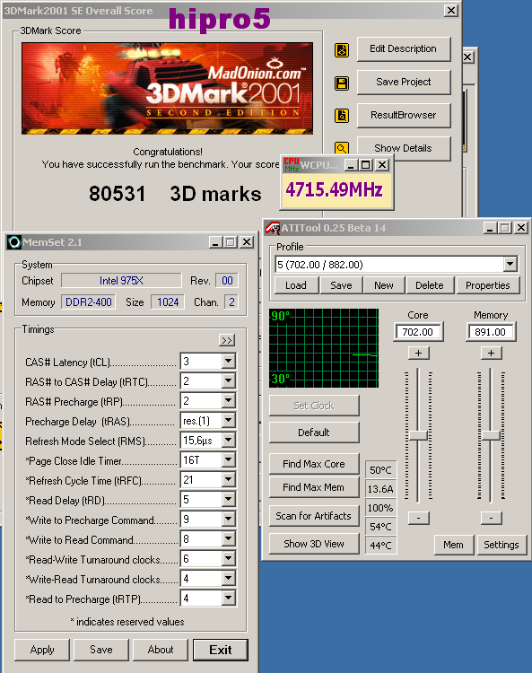Open the Page Close Idle Timer dropdown
532x673 pixels.
pos(229,459)
